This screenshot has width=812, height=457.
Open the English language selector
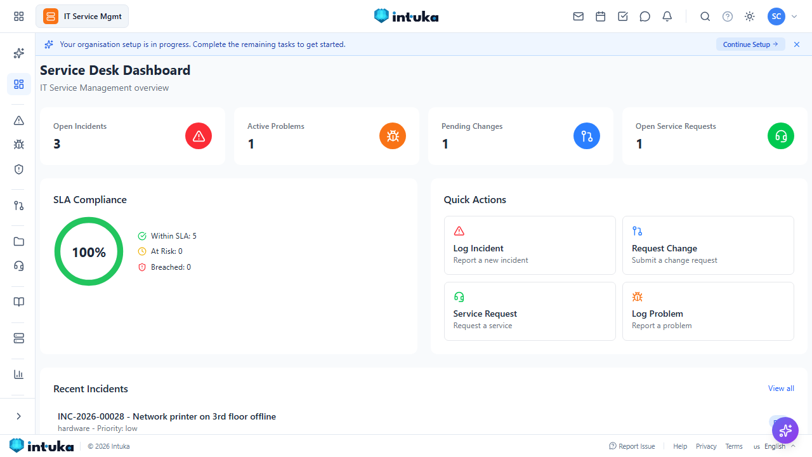point(775,446)
